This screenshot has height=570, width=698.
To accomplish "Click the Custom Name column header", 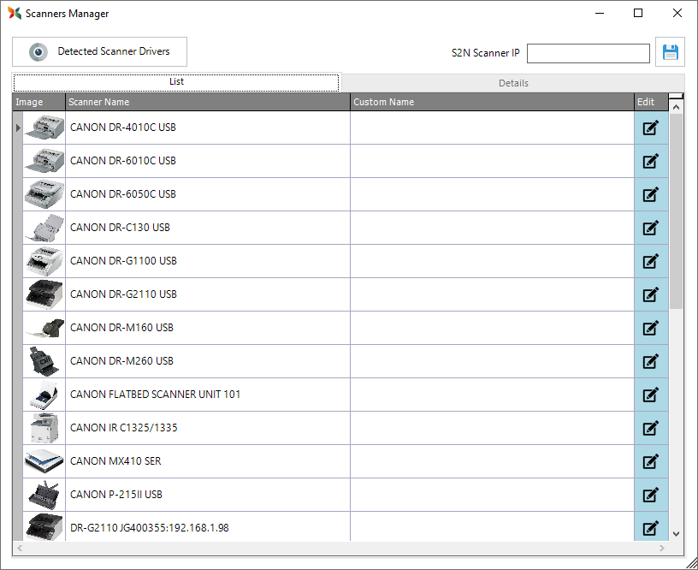I will (492, 102).
